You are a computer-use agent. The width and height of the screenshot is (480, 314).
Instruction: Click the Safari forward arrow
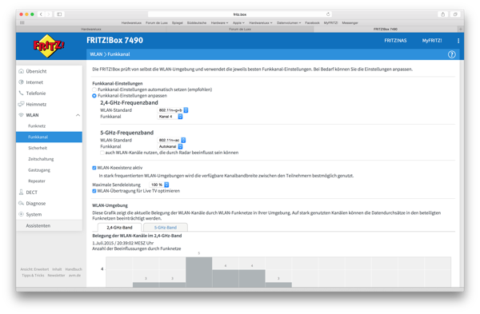[x=48, y=14]
